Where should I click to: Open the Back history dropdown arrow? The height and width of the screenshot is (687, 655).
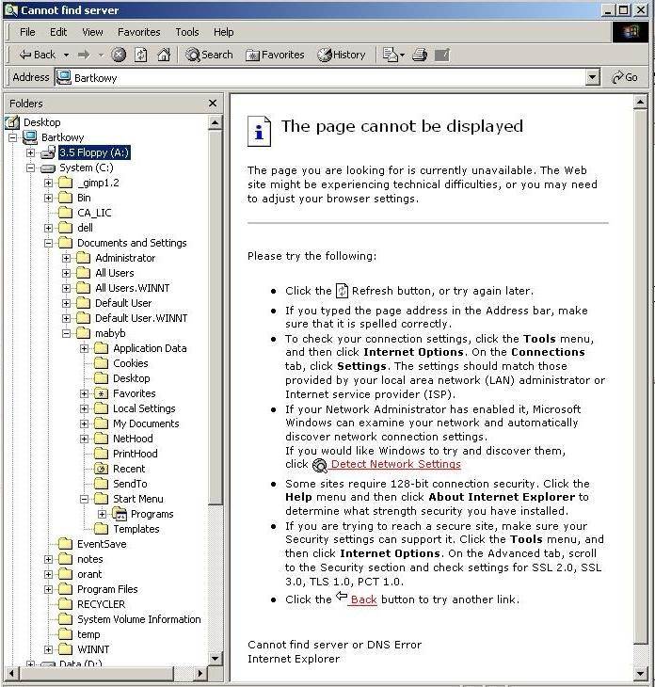[x=66, y=56]
